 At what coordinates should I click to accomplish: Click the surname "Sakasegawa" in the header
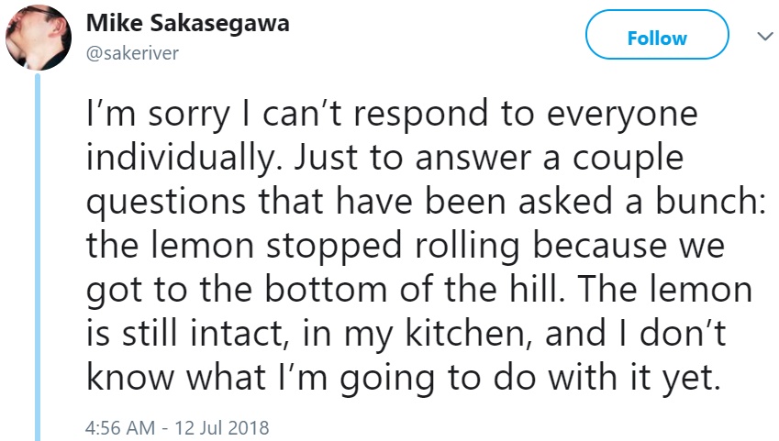click(x=219, y=23)
